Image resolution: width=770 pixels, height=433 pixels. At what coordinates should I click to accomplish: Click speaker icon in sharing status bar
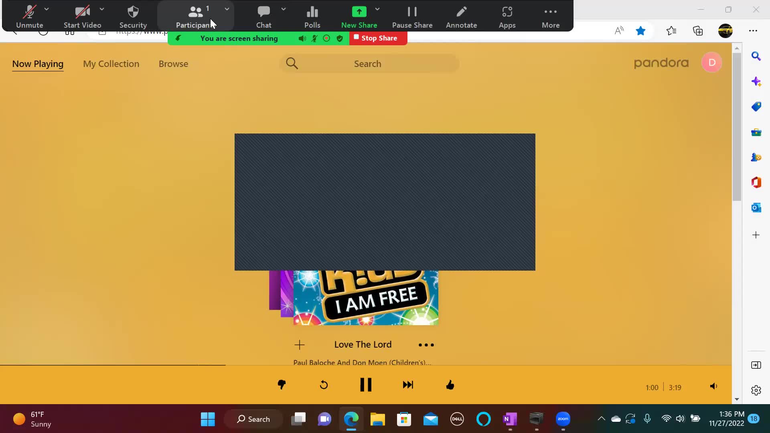tap(302, 38)
